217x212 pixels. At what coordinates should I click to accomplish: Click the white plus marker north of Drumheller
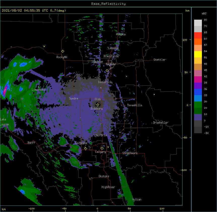pyautogui.click(x=154, y=94)
